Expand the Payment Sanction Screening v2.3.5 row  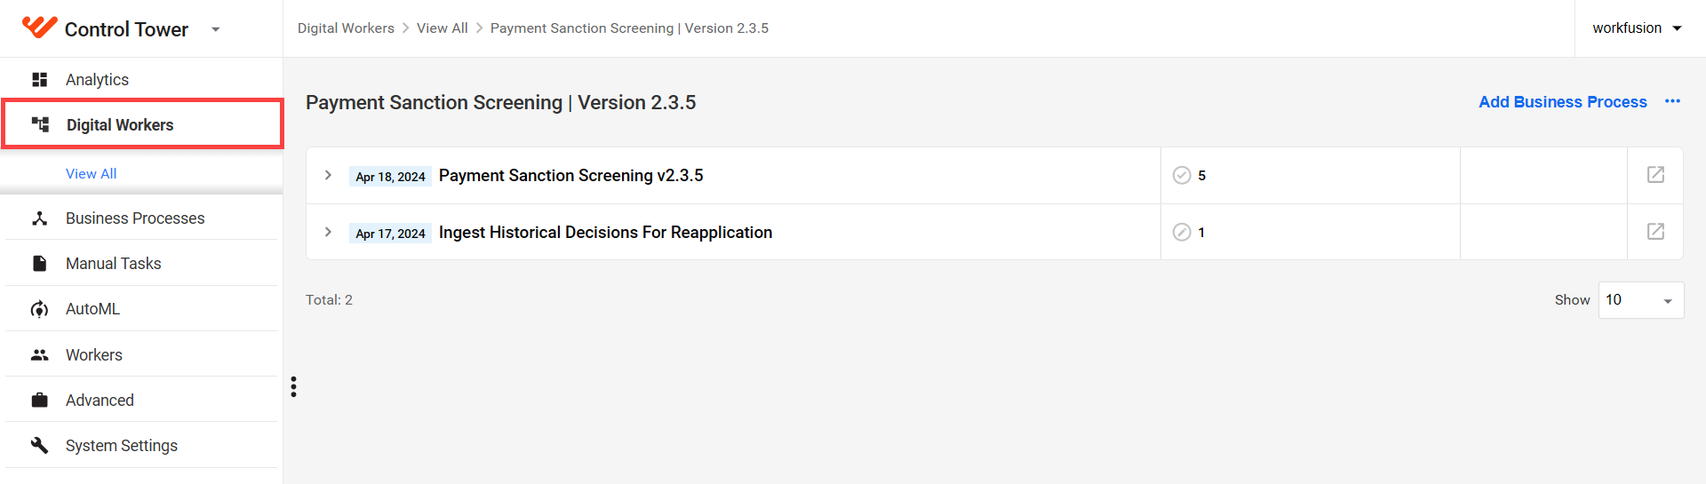pyautogui.click(x=329, y=175)
